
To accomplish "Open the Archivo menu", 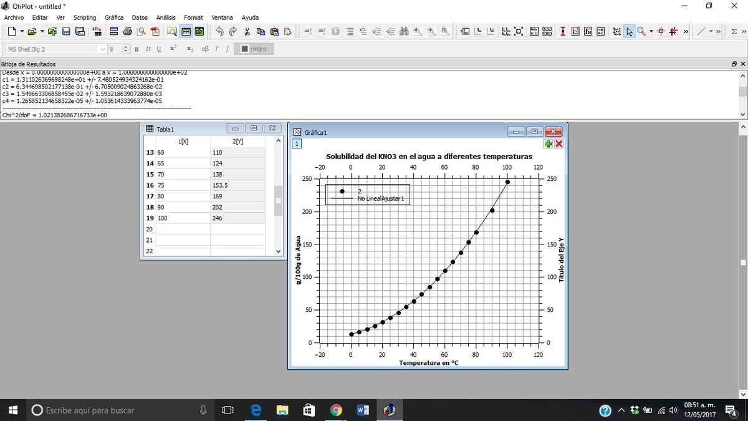I will point(14,17).
